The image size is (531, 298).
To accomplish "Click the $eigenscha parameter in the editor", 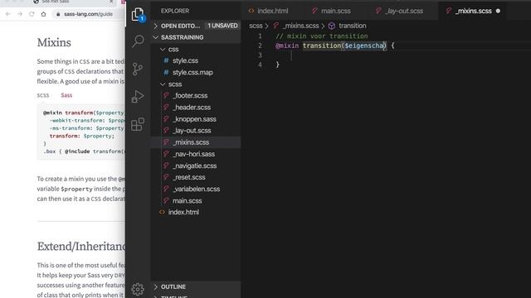I will 364,46.
